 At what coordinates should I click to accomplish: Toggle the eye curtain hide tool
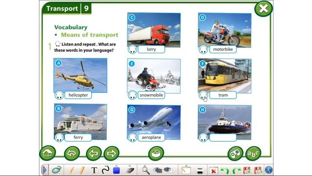click(x=168, y=170)
